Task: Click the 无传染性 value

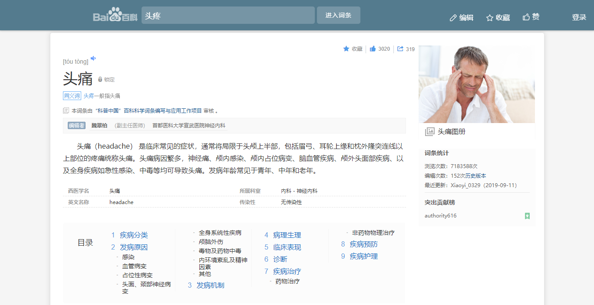Action: 291,202
